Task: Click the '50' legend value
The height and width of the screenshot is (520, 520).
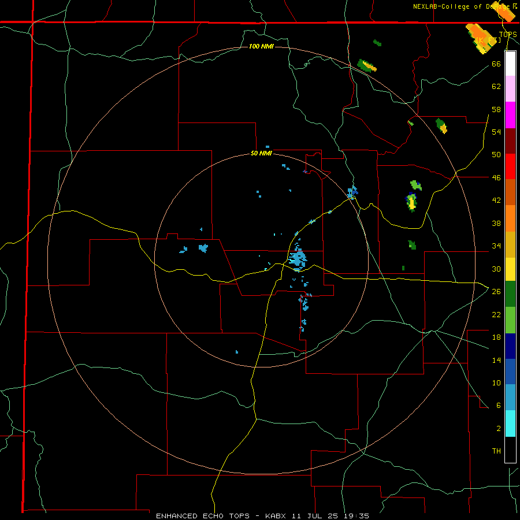Action: [x=496, y=155]
